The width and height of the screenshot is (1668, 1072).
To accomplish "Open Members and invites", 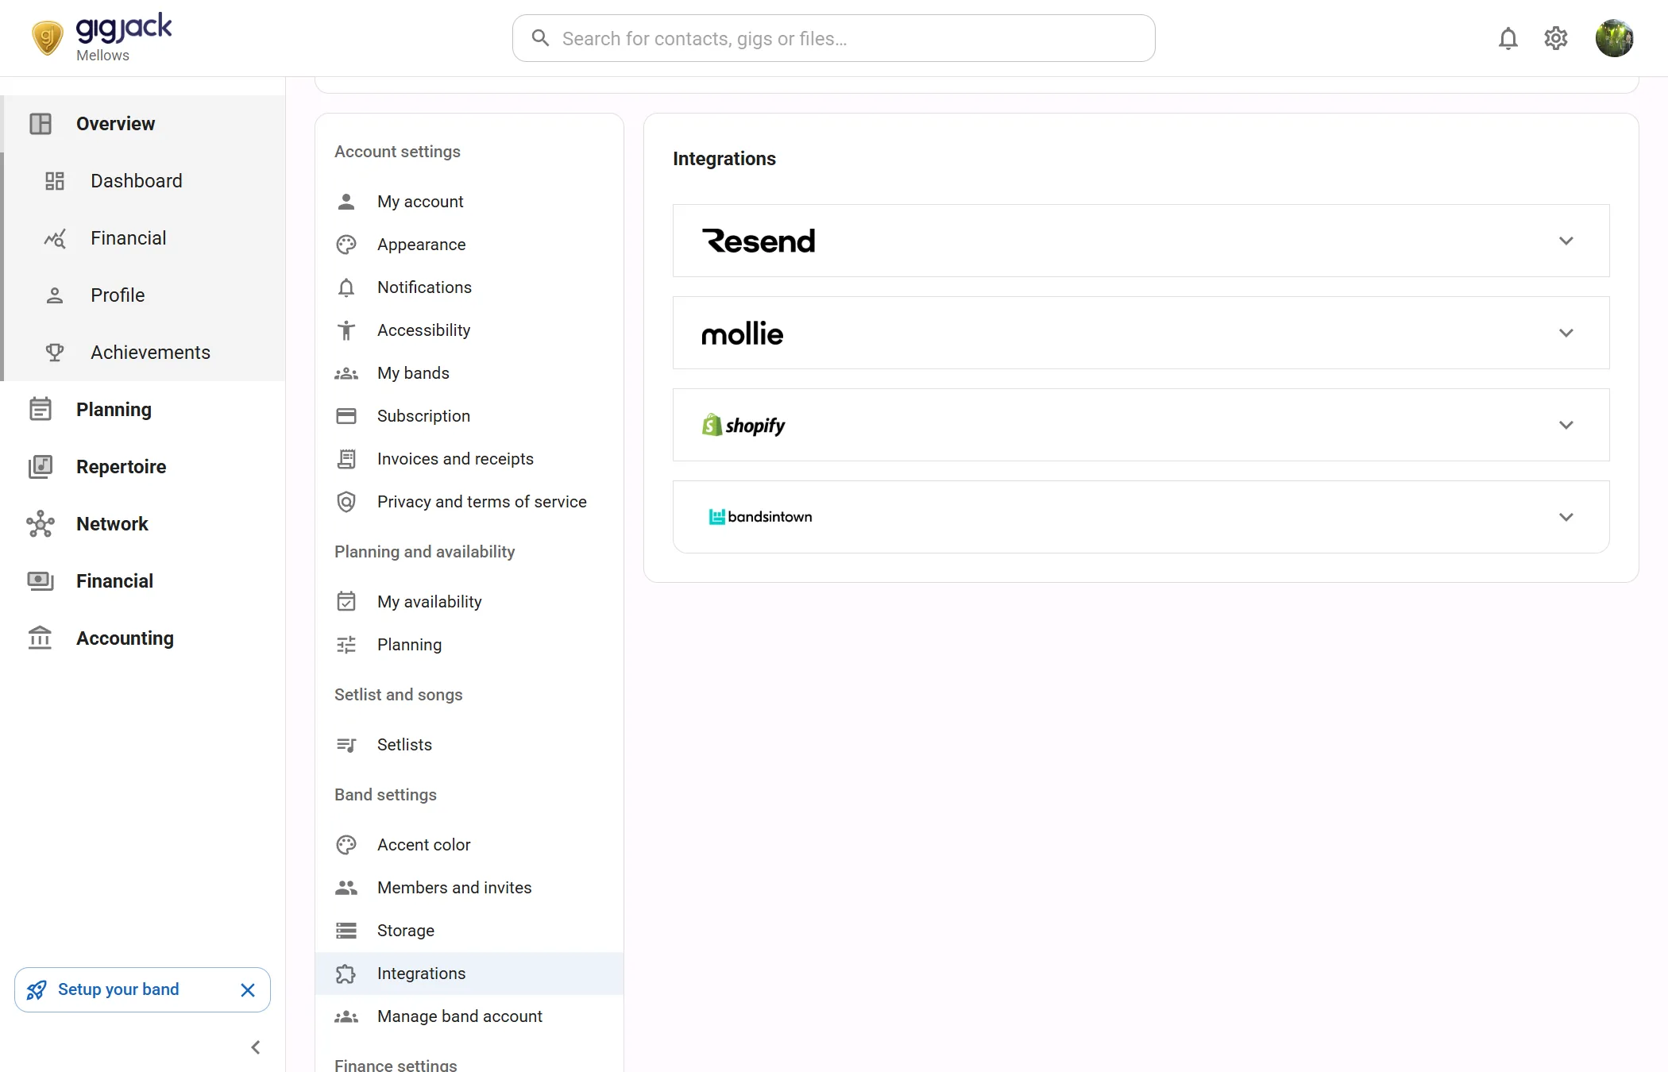I will pos(469,888).
